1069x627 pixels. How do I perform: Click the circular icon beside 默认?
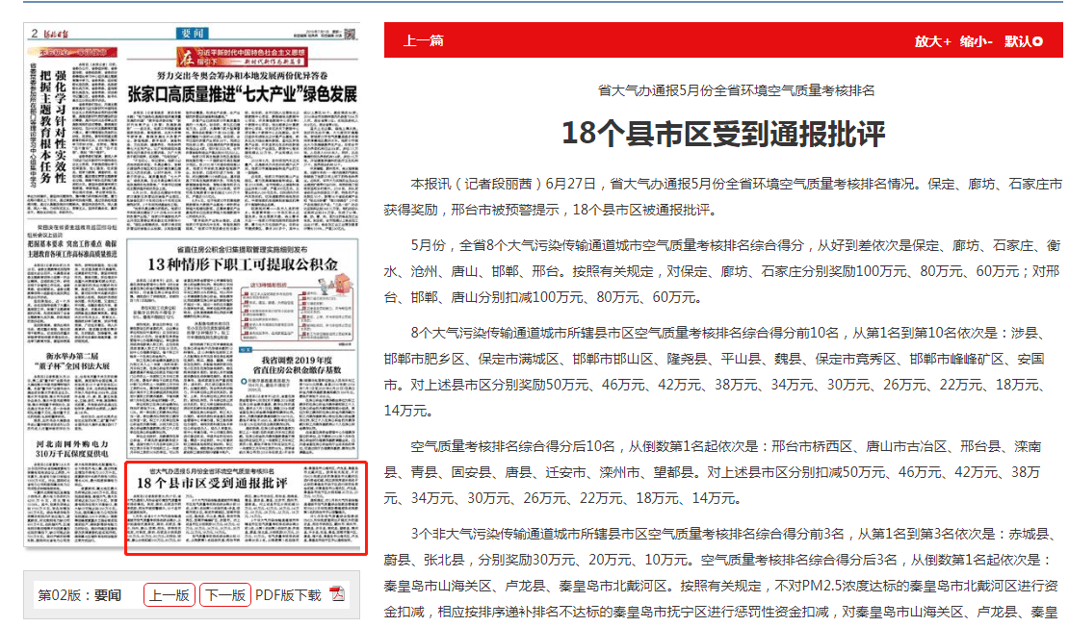[x=1037, y=41]
